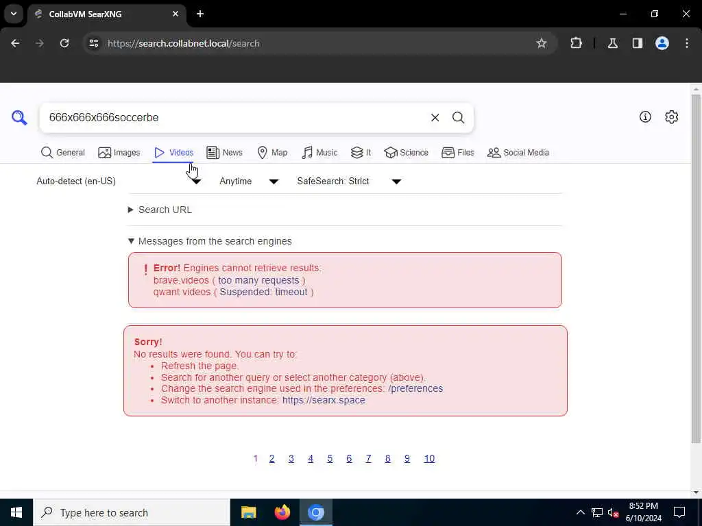Viewport: 702px width, 526px height.
Task: Switch to the Map category
Action: tap(272, 153)
